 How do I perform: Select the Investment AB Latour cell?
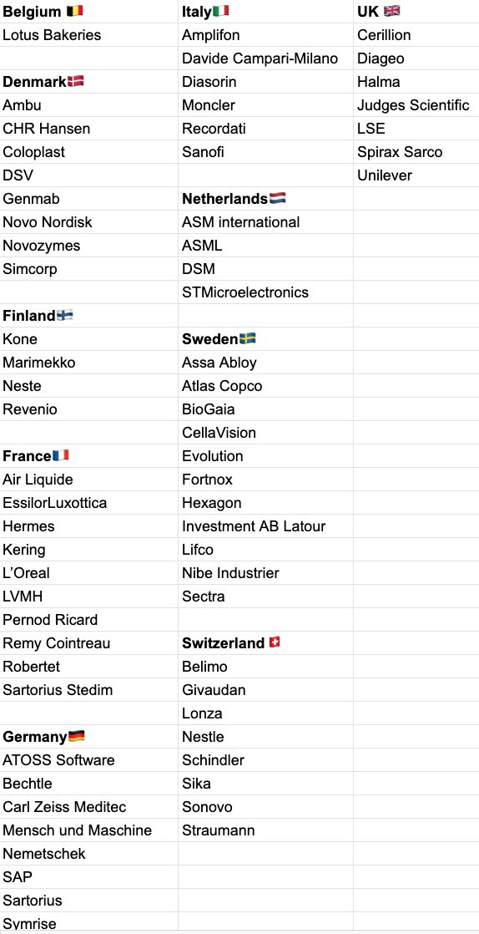pyautogui.click(x=265, y=526)
